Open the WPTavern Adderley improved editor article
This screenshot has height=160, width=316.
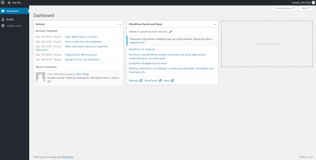(171, 70)
